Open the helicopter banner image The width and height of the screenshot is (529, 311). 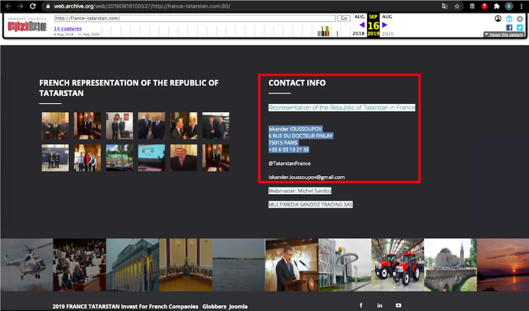click(26, 265)
